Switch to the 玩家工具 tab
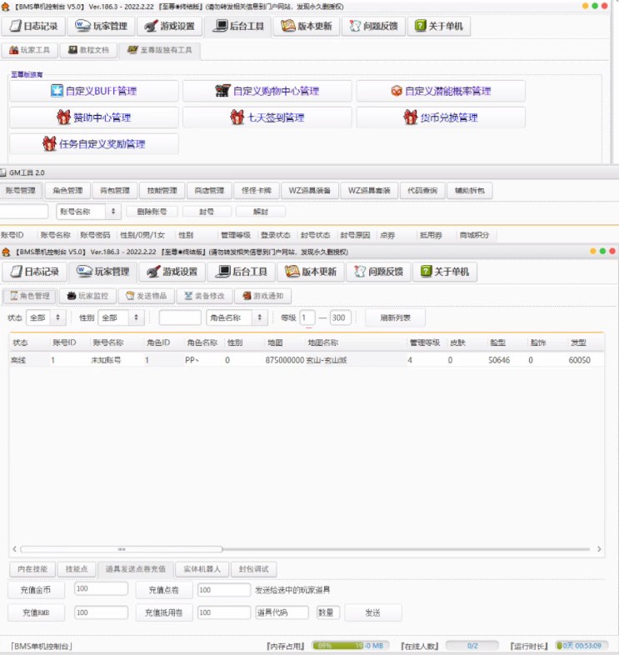The image size is (619, 655). 29,50
